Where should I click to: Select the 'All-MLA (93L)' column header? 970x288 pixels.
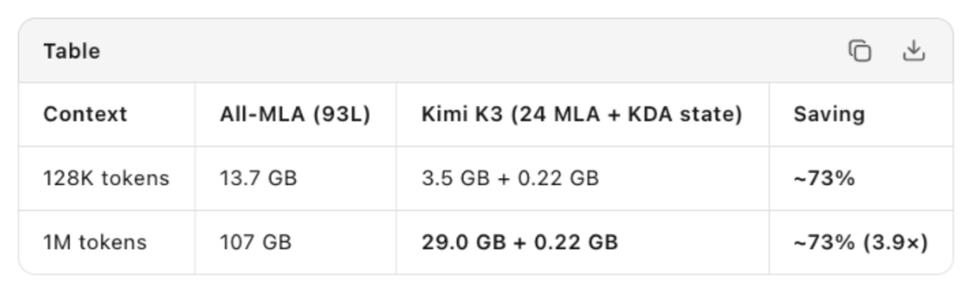(x=295, y=114)
